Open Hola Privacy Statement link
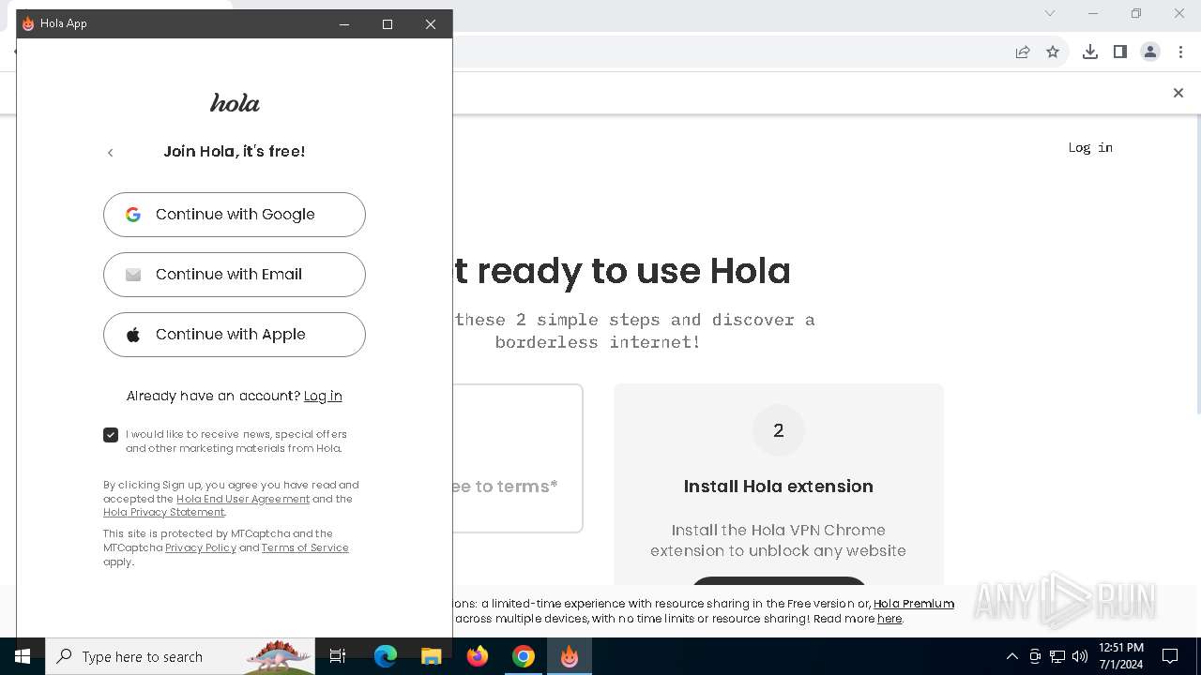The height and width of the screenshot is (675, 1201). [164, 512]
